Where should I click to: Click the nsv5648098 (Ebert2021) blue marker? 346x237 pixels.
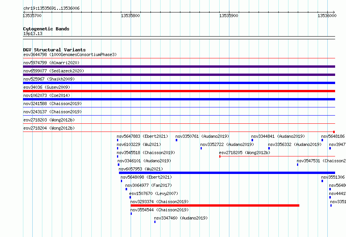coord(122,181)
